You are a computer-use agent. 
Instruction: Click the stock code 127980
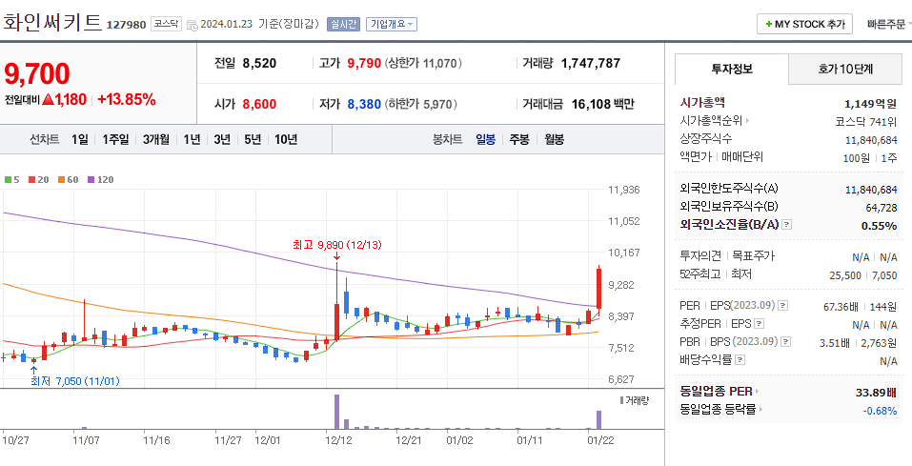pyautogui.click(x=126, y=25)
